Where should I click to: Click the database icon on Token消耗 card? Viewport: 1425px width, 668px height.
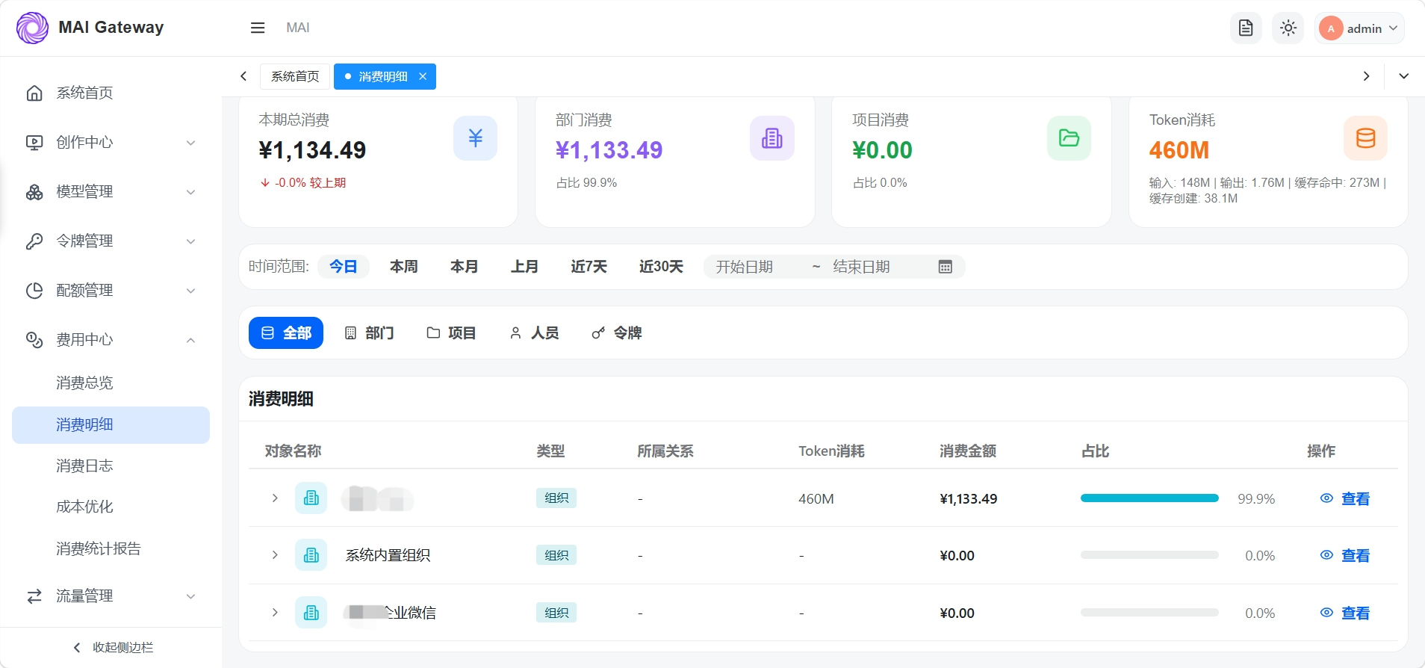pyautogui.click(x=1365, y=138)
